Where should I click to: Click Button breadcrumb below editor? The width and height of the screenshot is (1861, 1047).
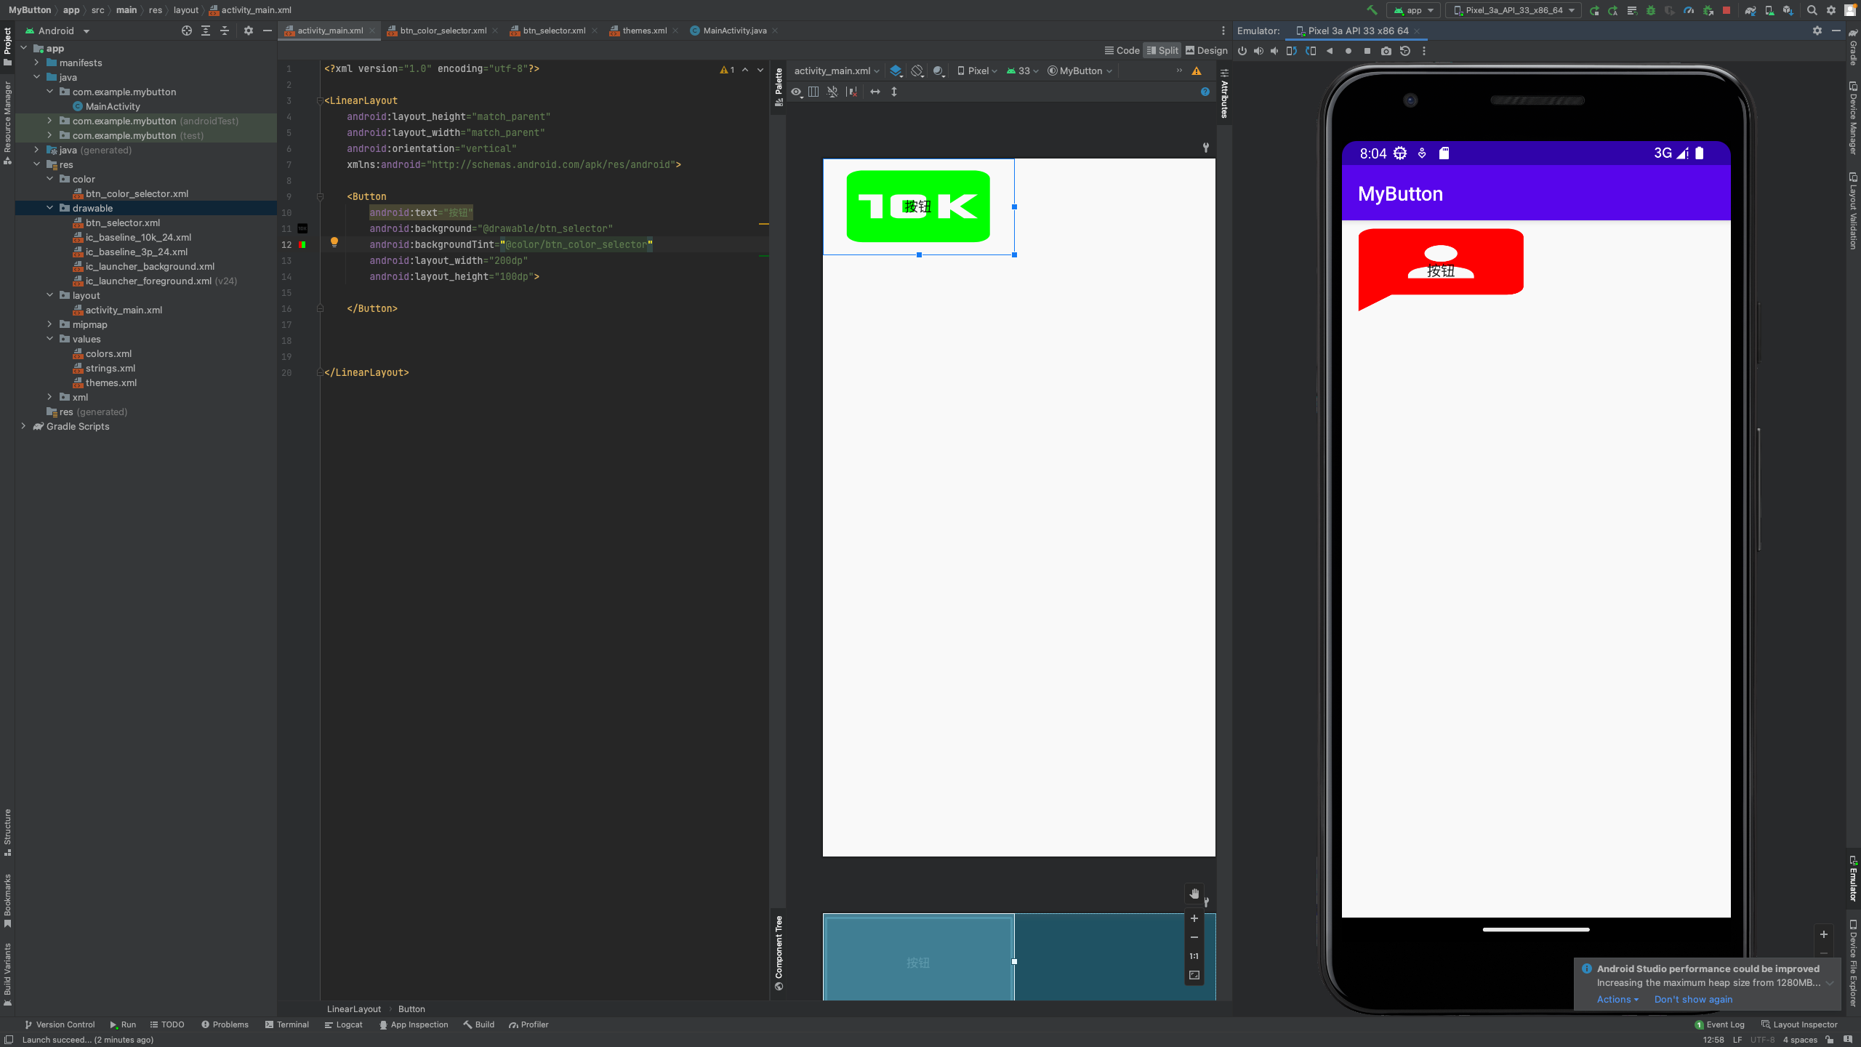coord(411,1008)
